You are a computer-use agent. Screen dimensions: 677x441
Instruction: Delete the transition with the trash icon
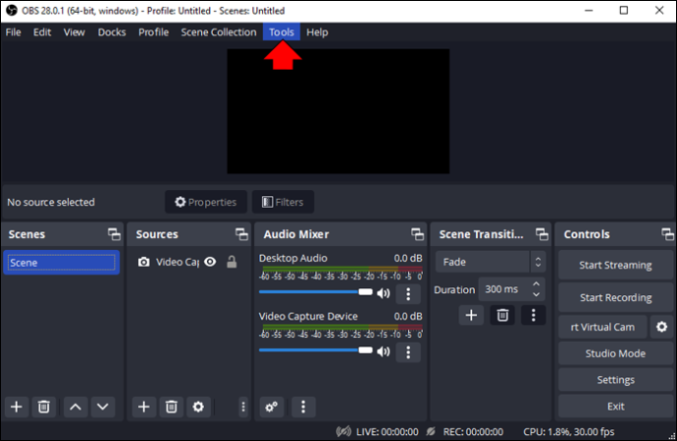502,316
